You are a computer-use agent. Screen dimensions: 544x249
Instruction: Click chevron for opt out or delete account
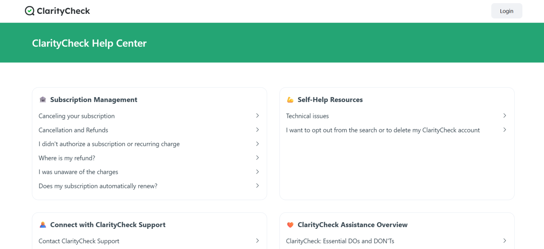tap(505, 130)
